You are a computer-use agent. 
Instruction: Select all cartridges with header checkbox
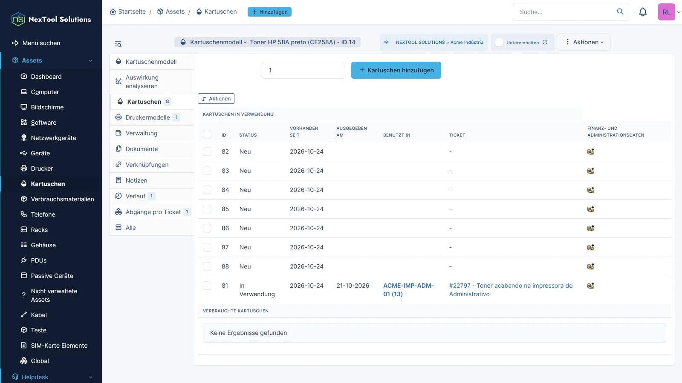click(x=207, y=134)
